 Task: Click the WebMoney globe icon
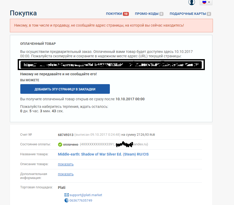tap(67, 200)
